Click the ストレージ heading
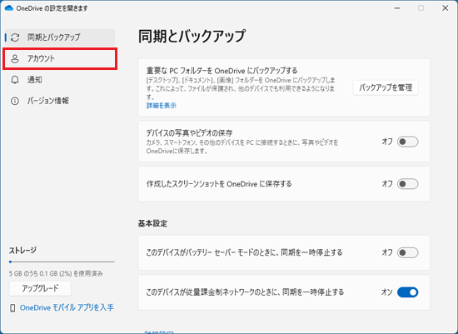458x334 pixels. tap(22, 251)
